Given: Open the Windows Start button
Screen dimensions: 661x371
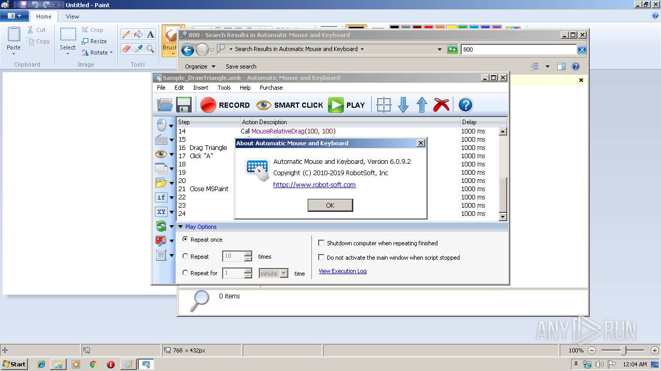Looking at the screenshot, I should tap(14, 364).
